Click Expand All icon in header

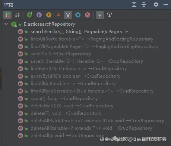pos(134,4)
